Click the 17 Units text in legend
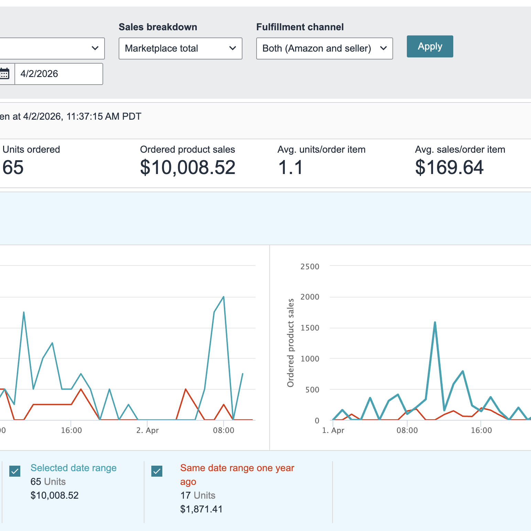The height and width of the screenshot is (531, 531). 198,496
